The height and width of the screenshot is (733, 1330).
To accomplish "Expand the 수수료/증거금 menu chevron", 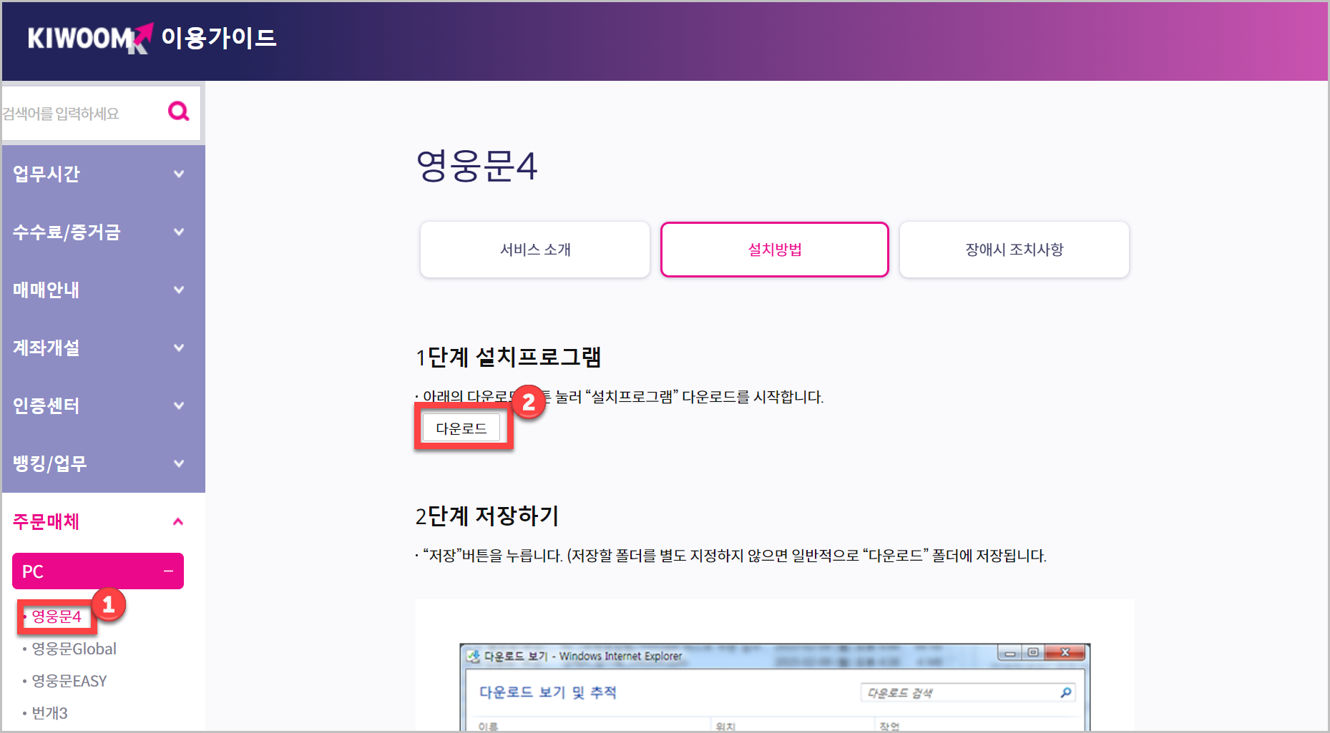I will [179, 232].
